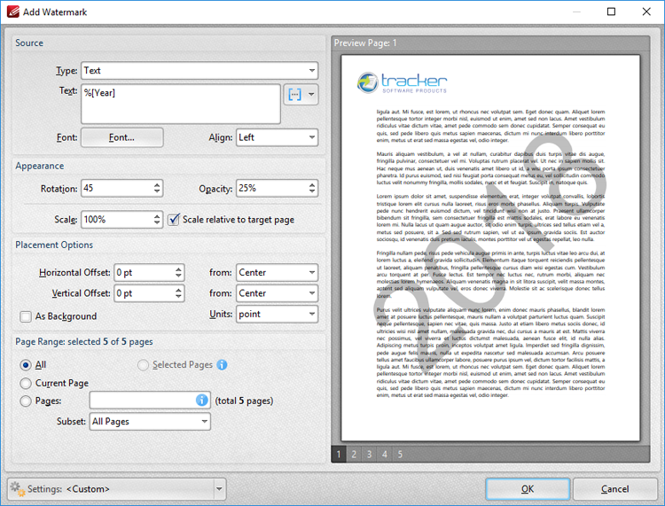Open the Subset All Pages dropdown
Viewport: 665px width, 506px height.
point(150,422)
